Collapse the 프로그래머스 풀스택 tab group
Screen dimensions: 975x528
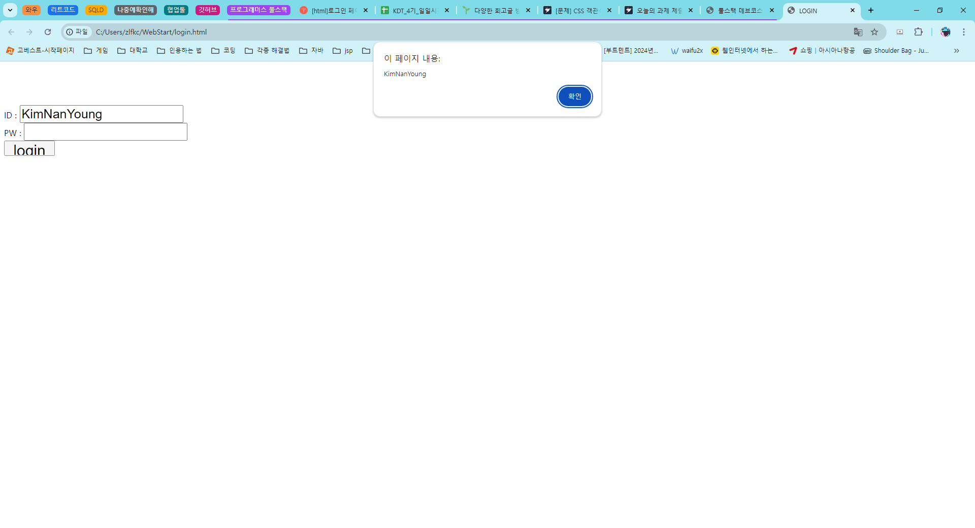(x=258, y=10)
